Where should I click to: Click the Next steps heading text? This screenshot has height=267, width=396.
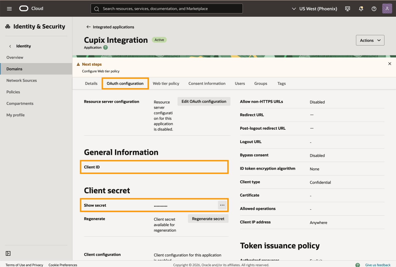(x=92, y=64)
